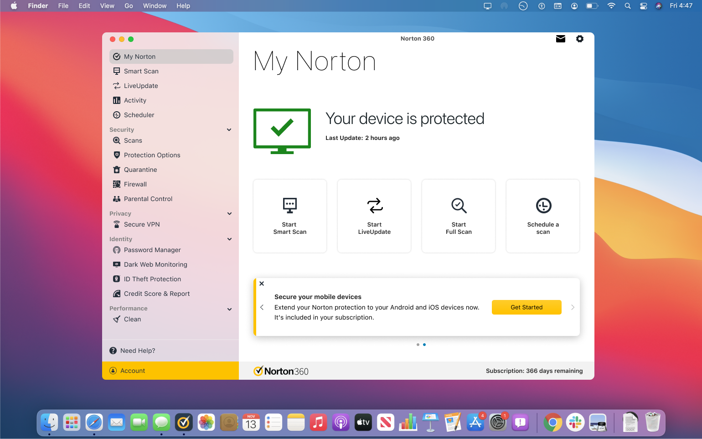The height and width of the screenshot is (439, 702).
Task: Open the Norton mail messages icon
Action: pyautogui.click(x=561, y=39)
